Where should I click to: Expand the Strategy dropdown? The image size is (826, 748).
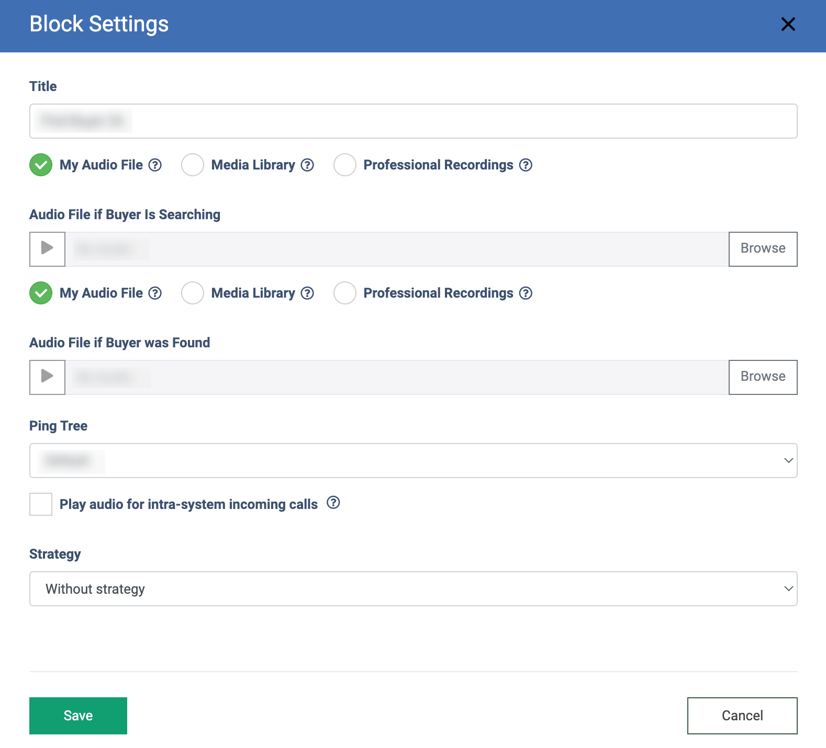pyautogui.click(x=413, y=589)
